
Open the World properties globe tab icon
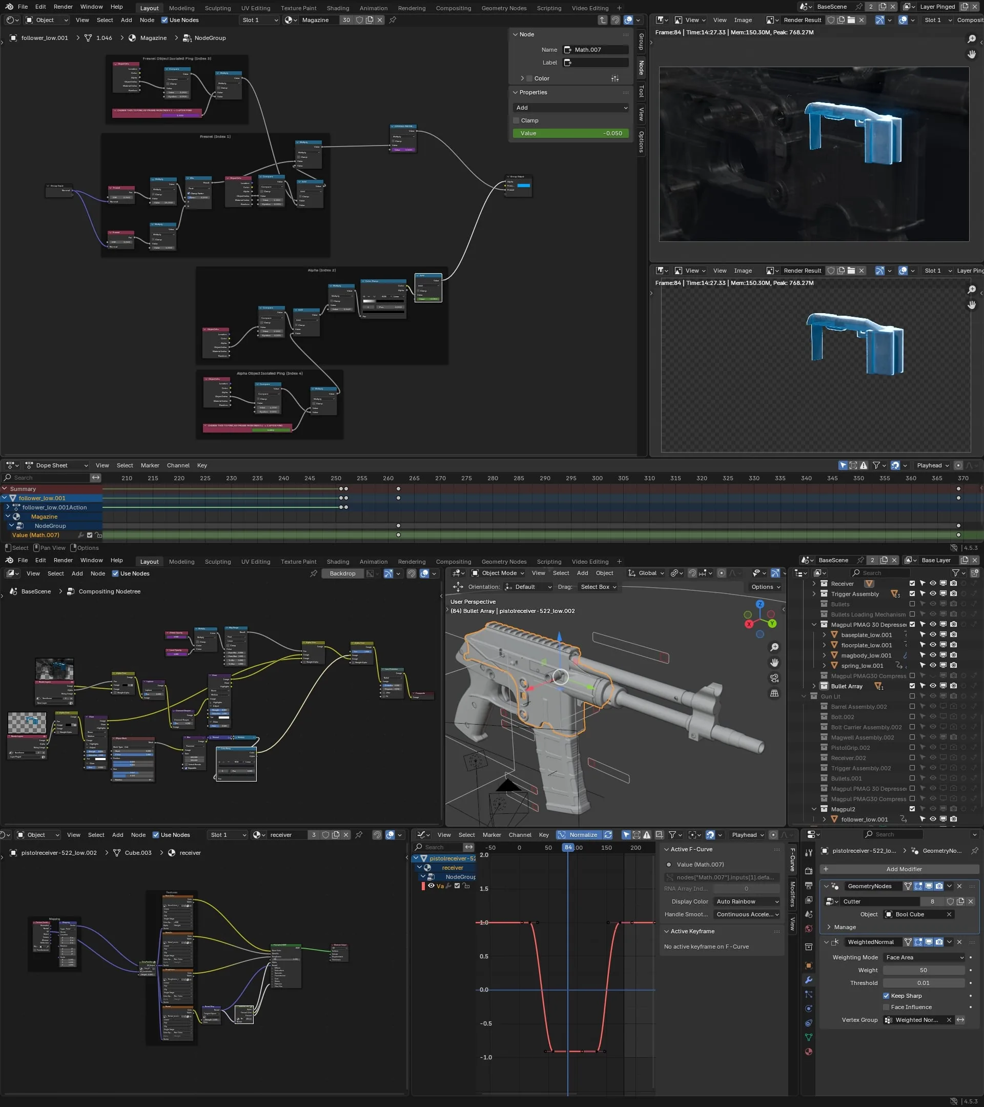(809, 928)
